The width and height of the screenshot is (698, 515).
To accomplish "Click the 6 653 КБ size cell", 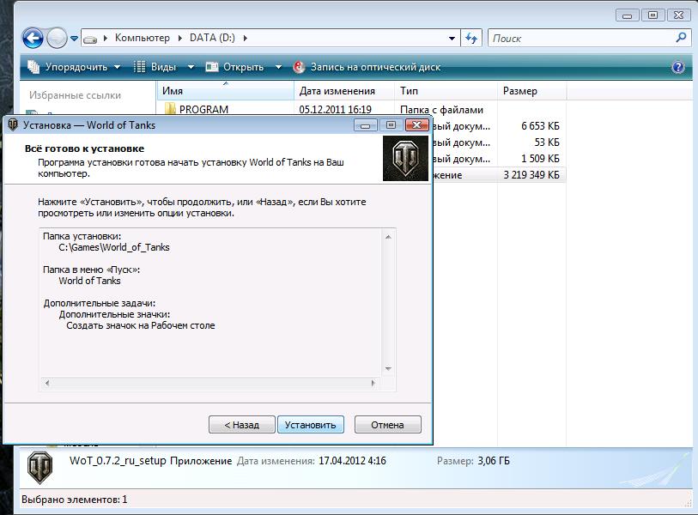I will (540, 126).
